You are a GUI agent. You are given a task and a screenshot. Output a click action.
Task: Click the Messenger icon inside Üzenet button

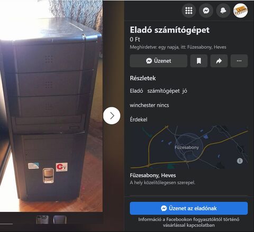coord(149,61)
